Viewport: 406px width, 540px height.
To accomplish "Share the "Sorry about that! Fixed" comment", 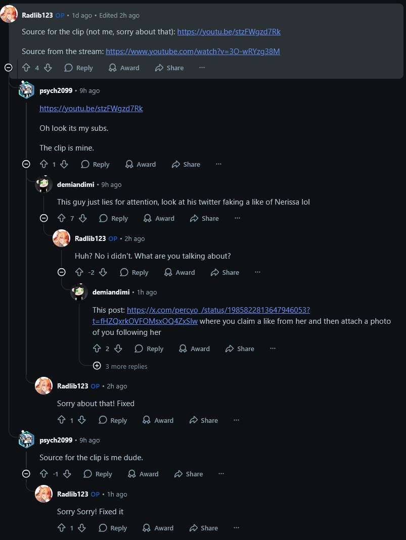I will 203,420.
